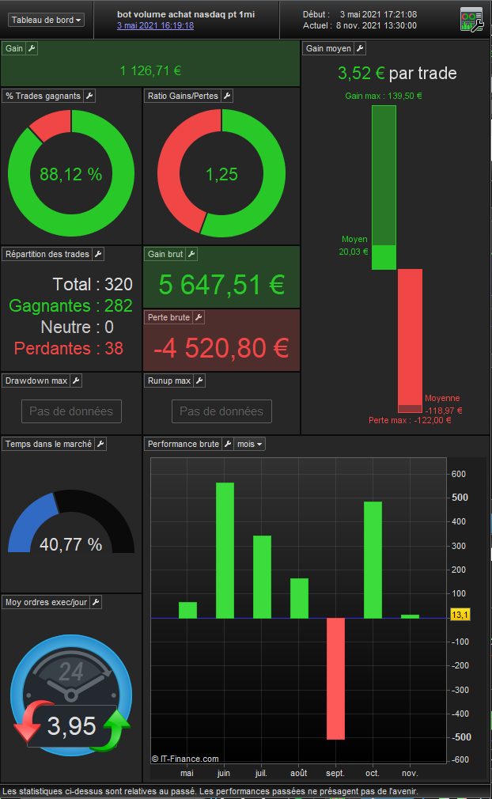Image resolution: width=492 pixels, height=799 pixels.
Task: Click the 3 mai 2021 16:19:18 link
Action: [155, 25]
